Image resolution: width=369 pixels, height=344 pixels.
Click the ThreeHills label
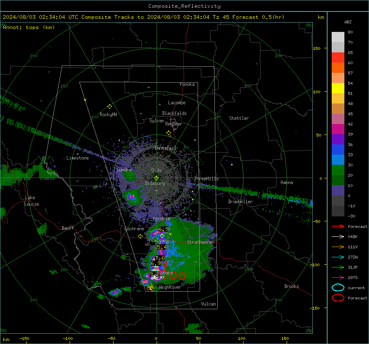[206, 179]
